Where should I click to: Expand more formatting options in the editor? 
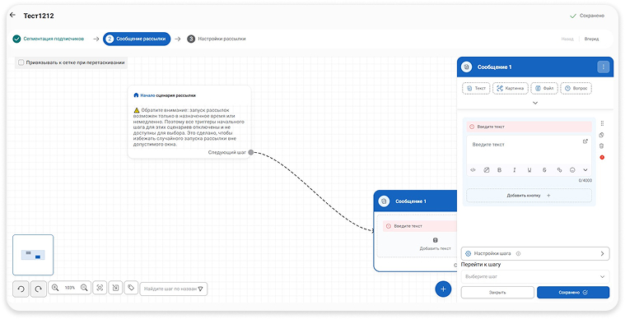[585, 170]
